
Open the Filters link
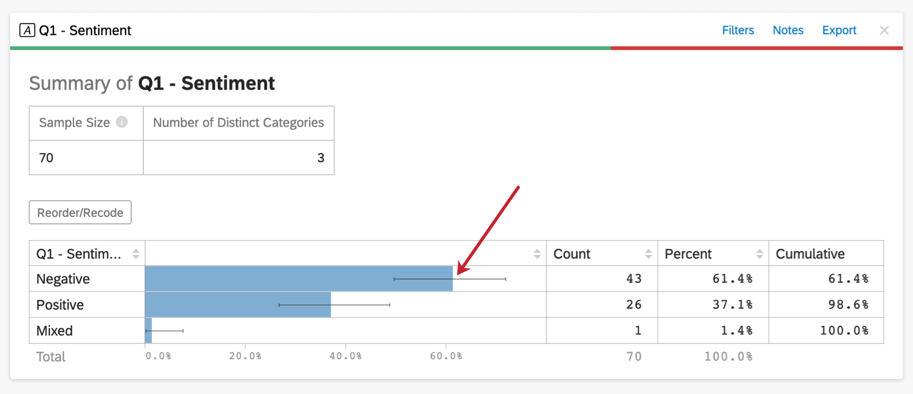[737, 31]
